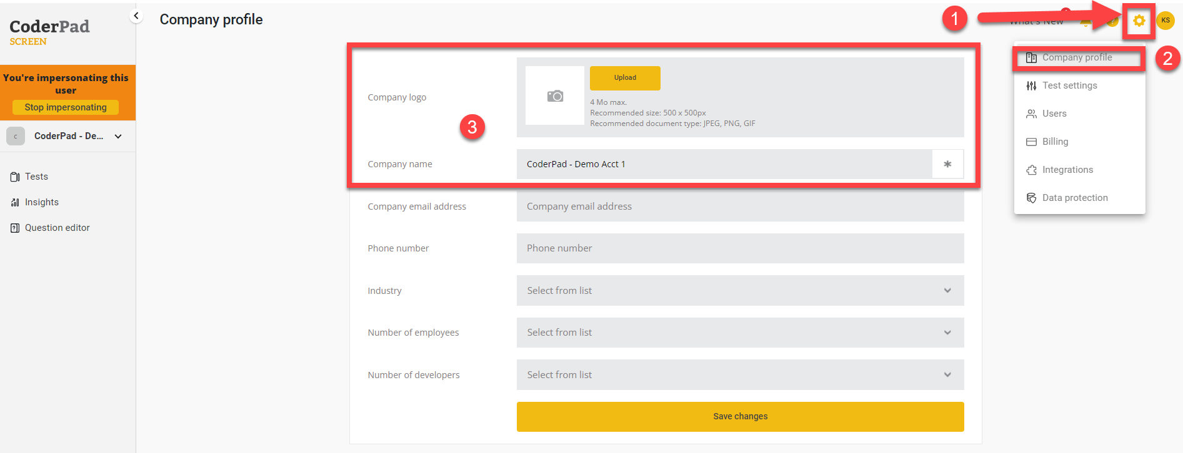Select Test settings menu item

1069,85
